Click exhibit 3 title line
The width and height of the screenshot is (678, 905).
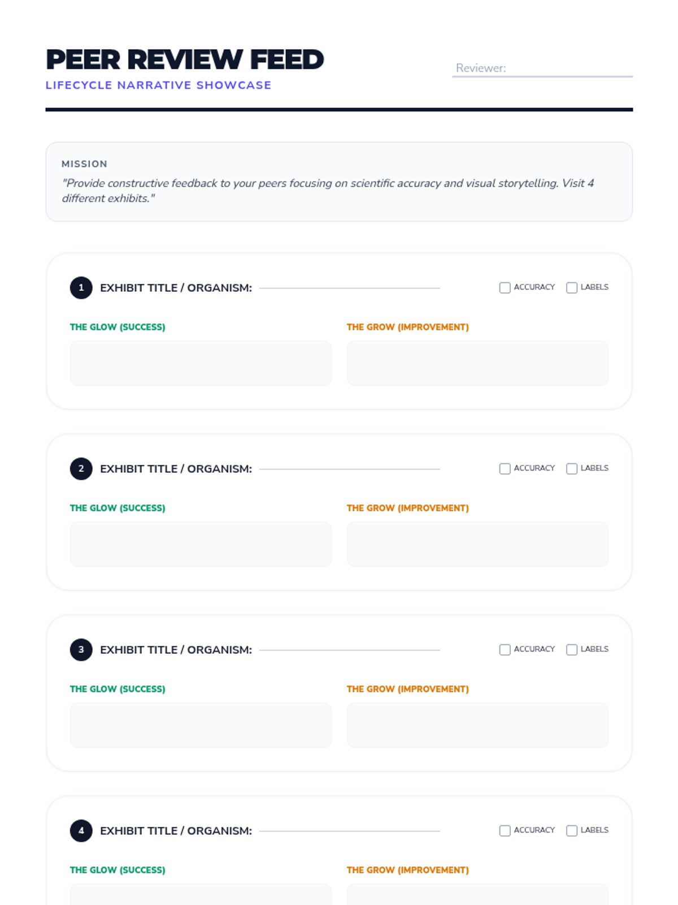click(349, 648)
